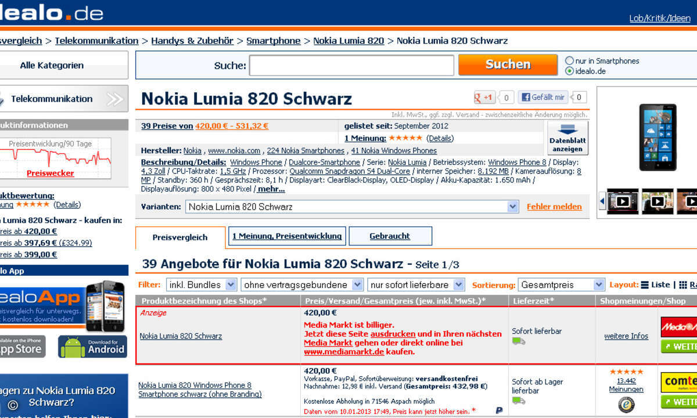Click the Facebook like count box

pyautogui.click(x=579, y=98)
